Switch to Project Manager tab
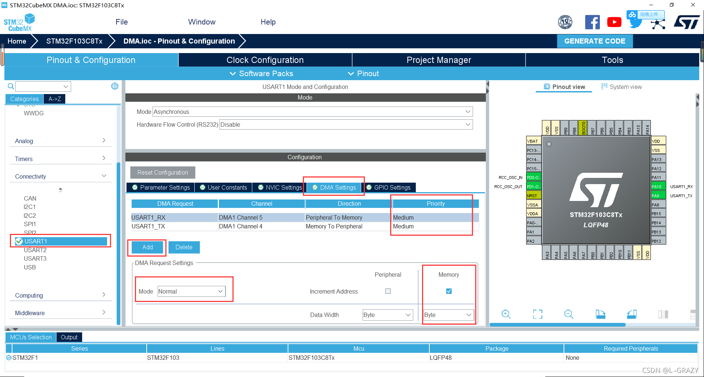 tap(439, 60)
